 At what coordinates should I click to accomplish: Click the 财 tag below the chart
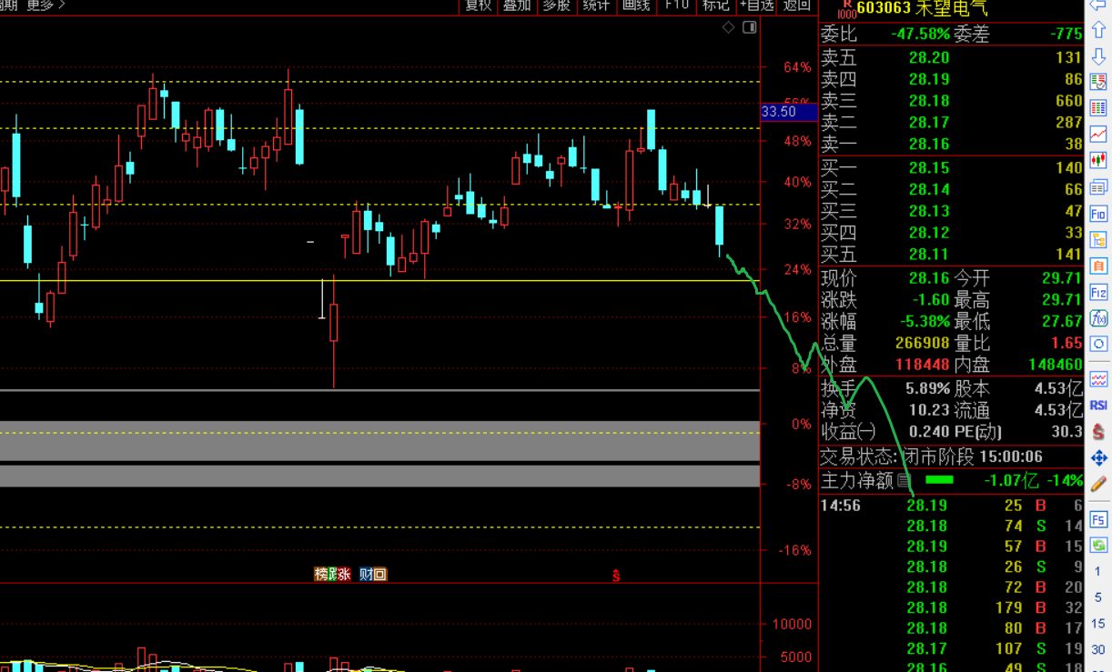(x=366, y=574)
